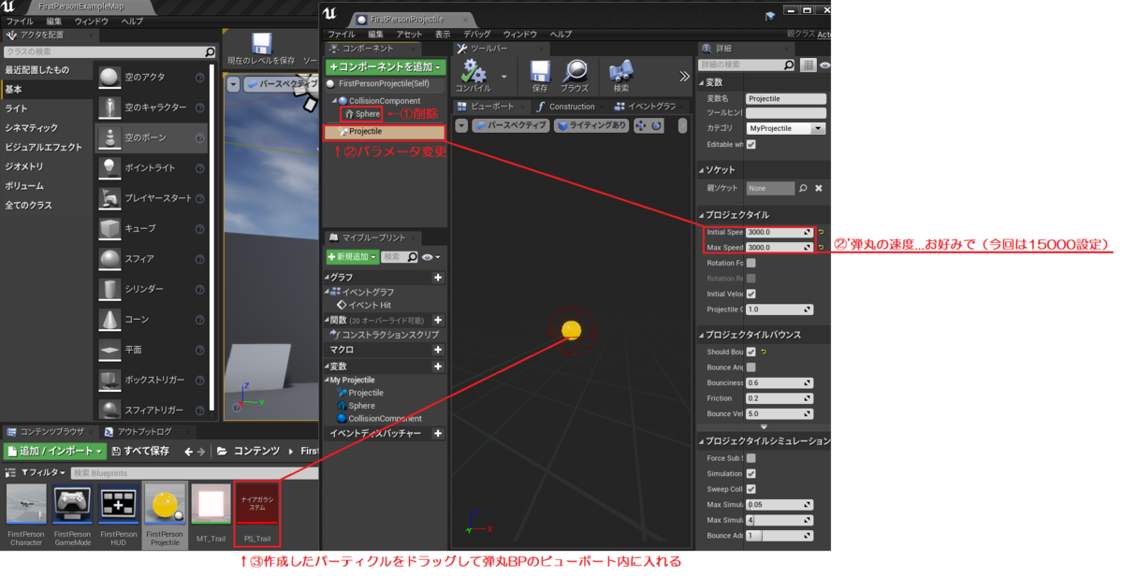Open the 新規追加 dropdown in マイブループリント
1123x576 pixels.
pyautogui.click(x=352, y=257)
